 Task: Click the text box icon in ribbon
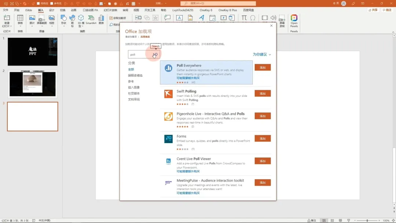[179, 18]
